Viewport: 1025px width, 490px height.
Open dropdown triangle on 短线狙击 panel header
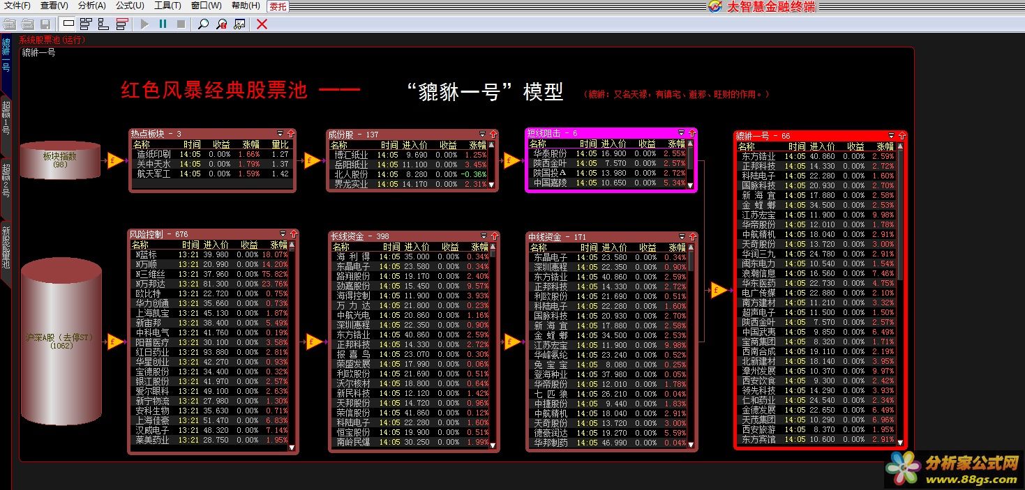coord(682,132)
